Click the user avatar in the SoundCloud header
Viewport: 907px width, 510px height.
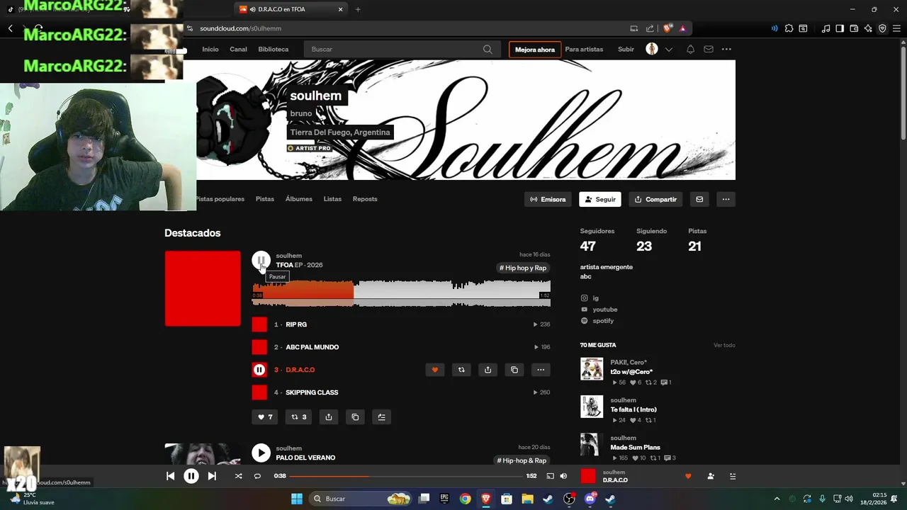[652, 49]
